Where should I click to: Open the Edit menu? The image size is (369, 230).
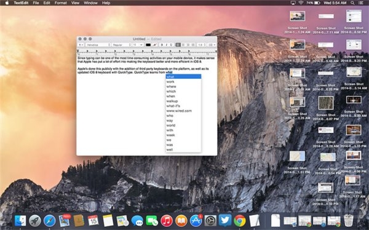coord(47,3)
